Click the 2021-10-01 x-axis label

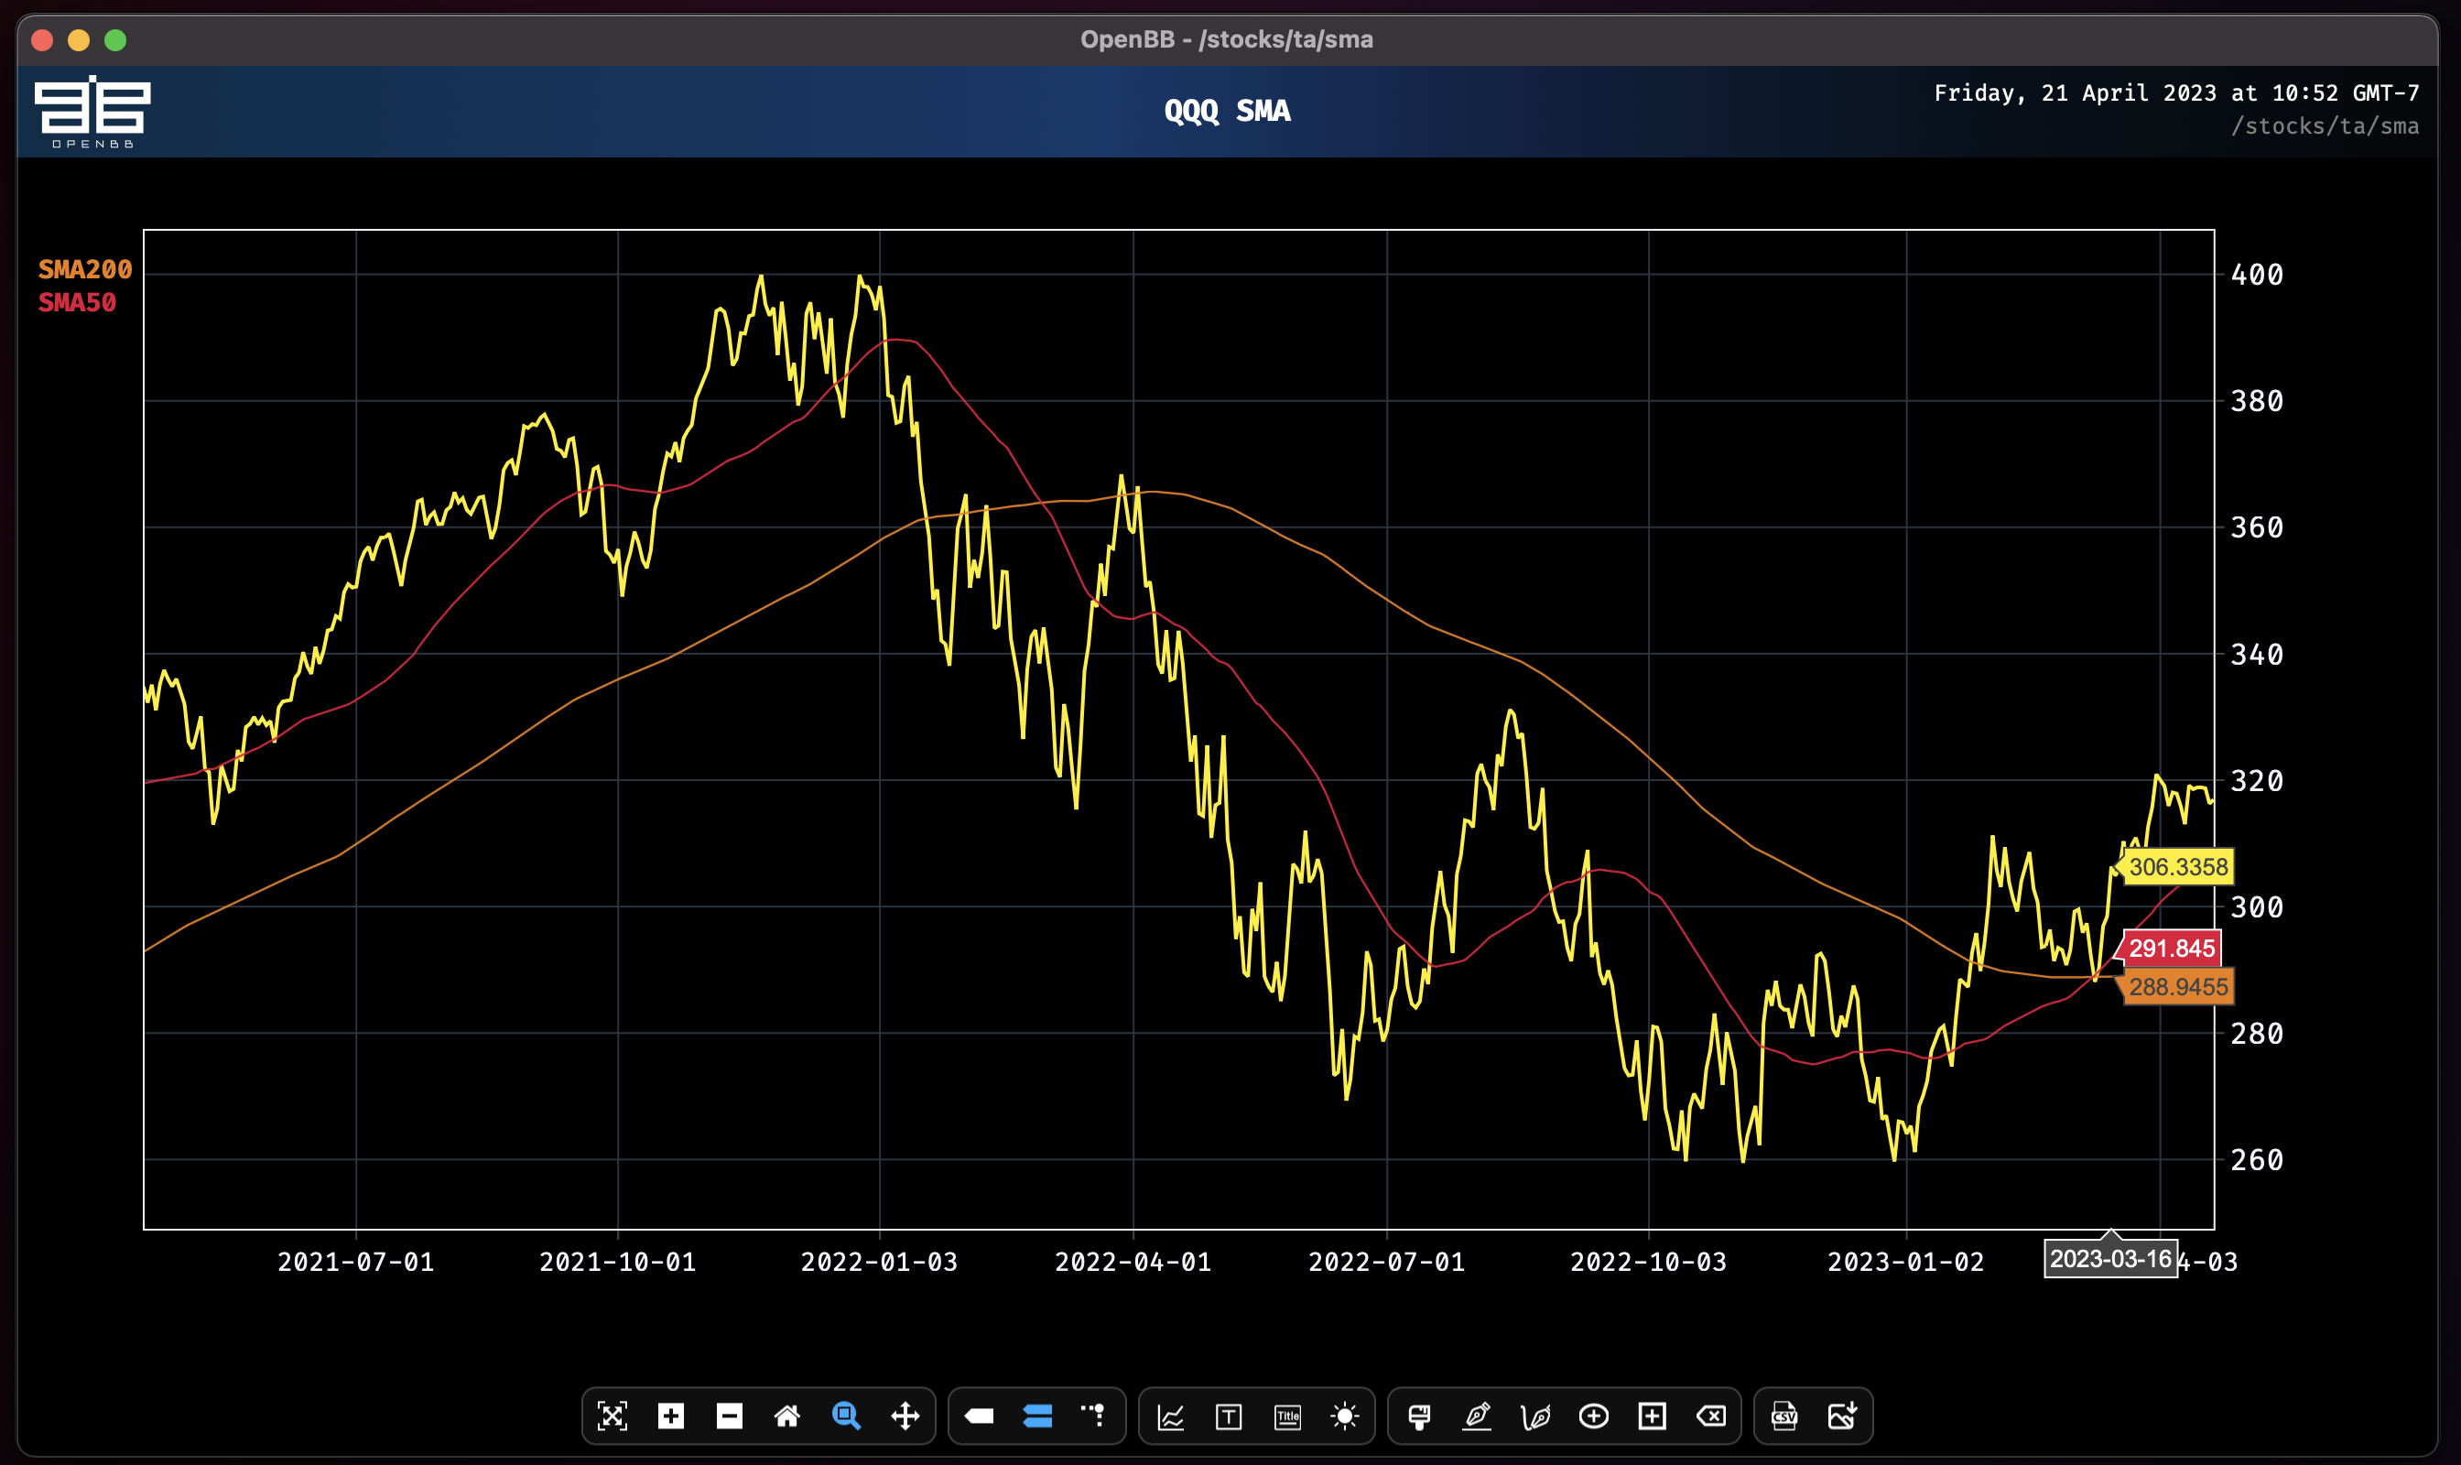618,1262
